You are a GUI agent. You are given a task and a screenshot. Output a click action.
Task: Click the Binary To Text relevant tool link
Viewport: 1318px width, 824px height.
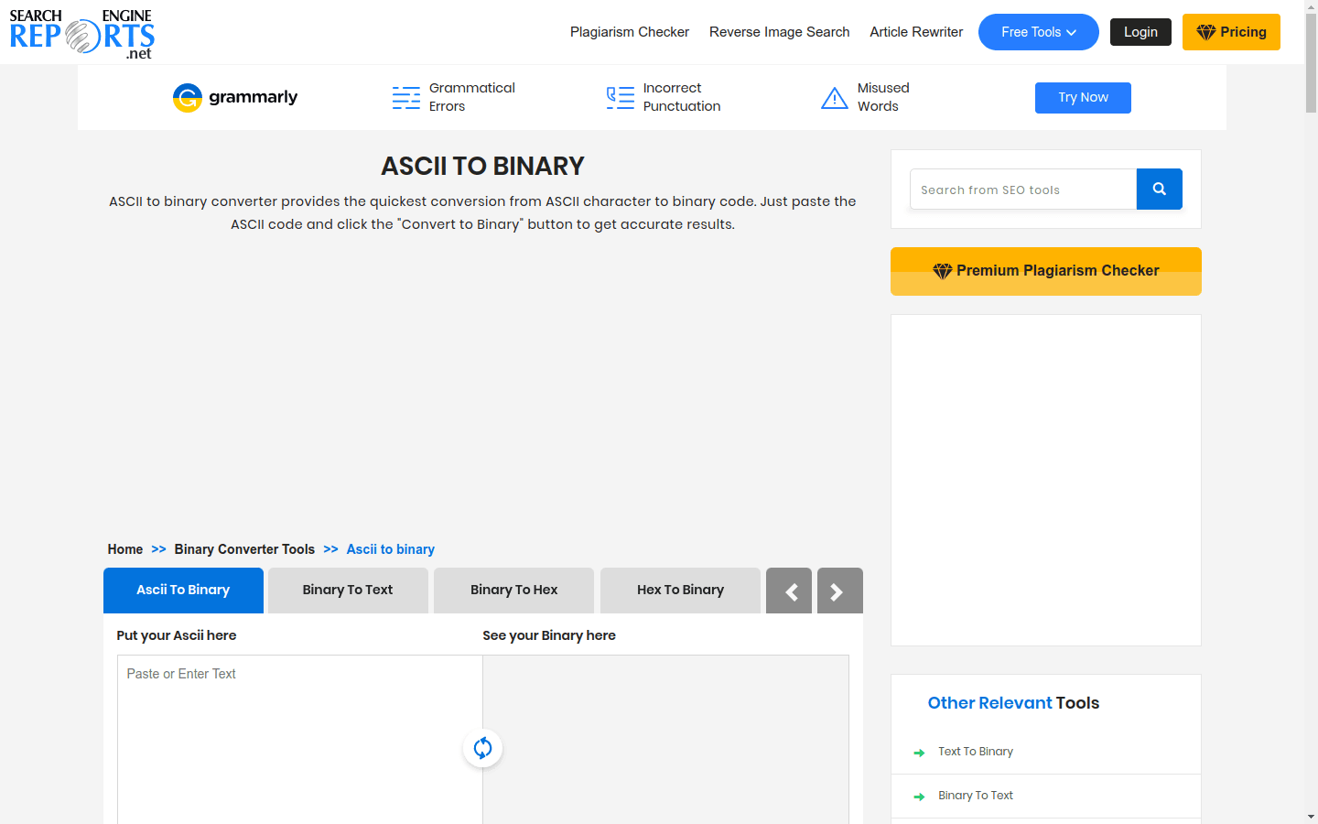tap(976, 795)
